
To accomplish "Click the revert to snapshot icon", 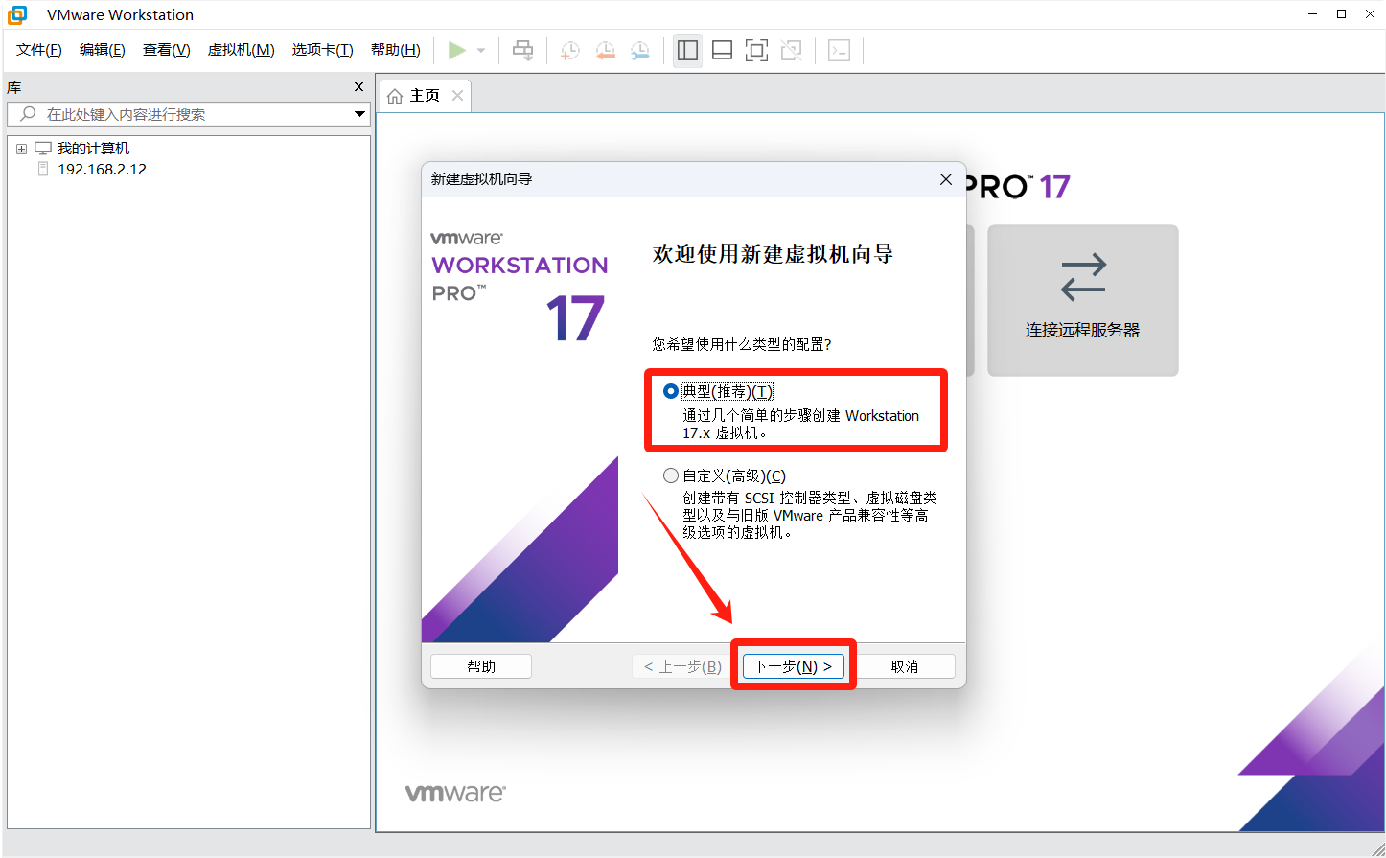I will coord(605,50).
